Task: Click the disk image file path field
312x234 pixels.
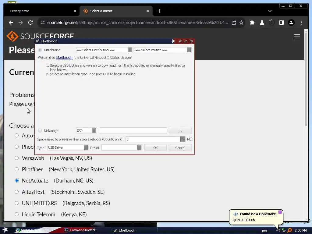Action: (x=133, y=130)
